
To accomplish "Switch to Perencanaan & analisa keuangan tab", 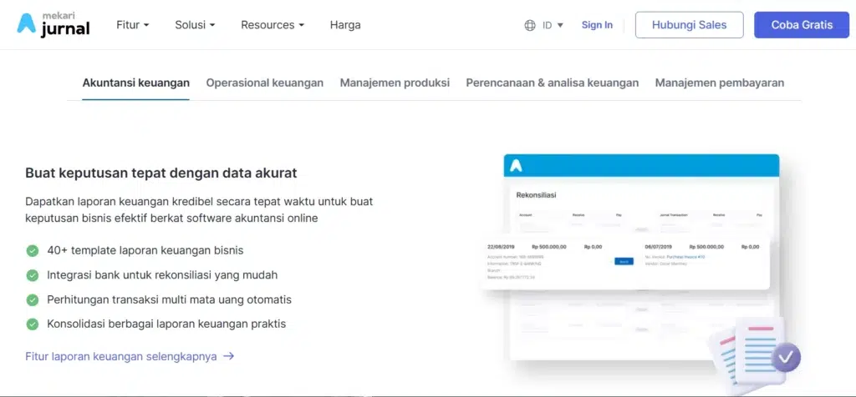I will coord(552,83).
